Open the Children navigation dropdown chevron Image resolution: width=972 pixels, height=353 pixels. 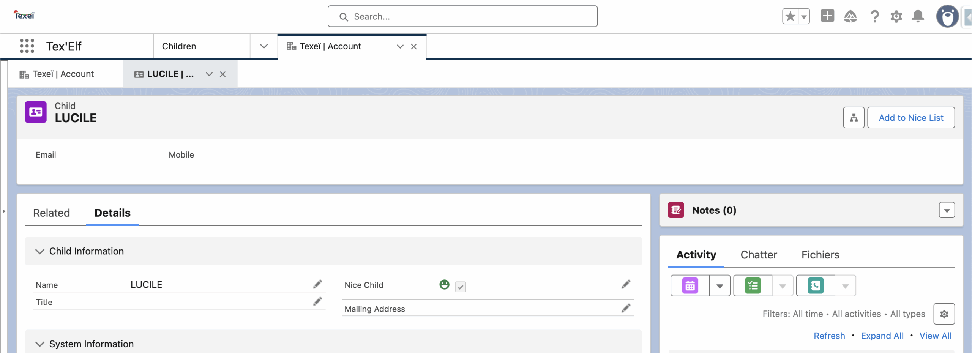pos(264,46)
